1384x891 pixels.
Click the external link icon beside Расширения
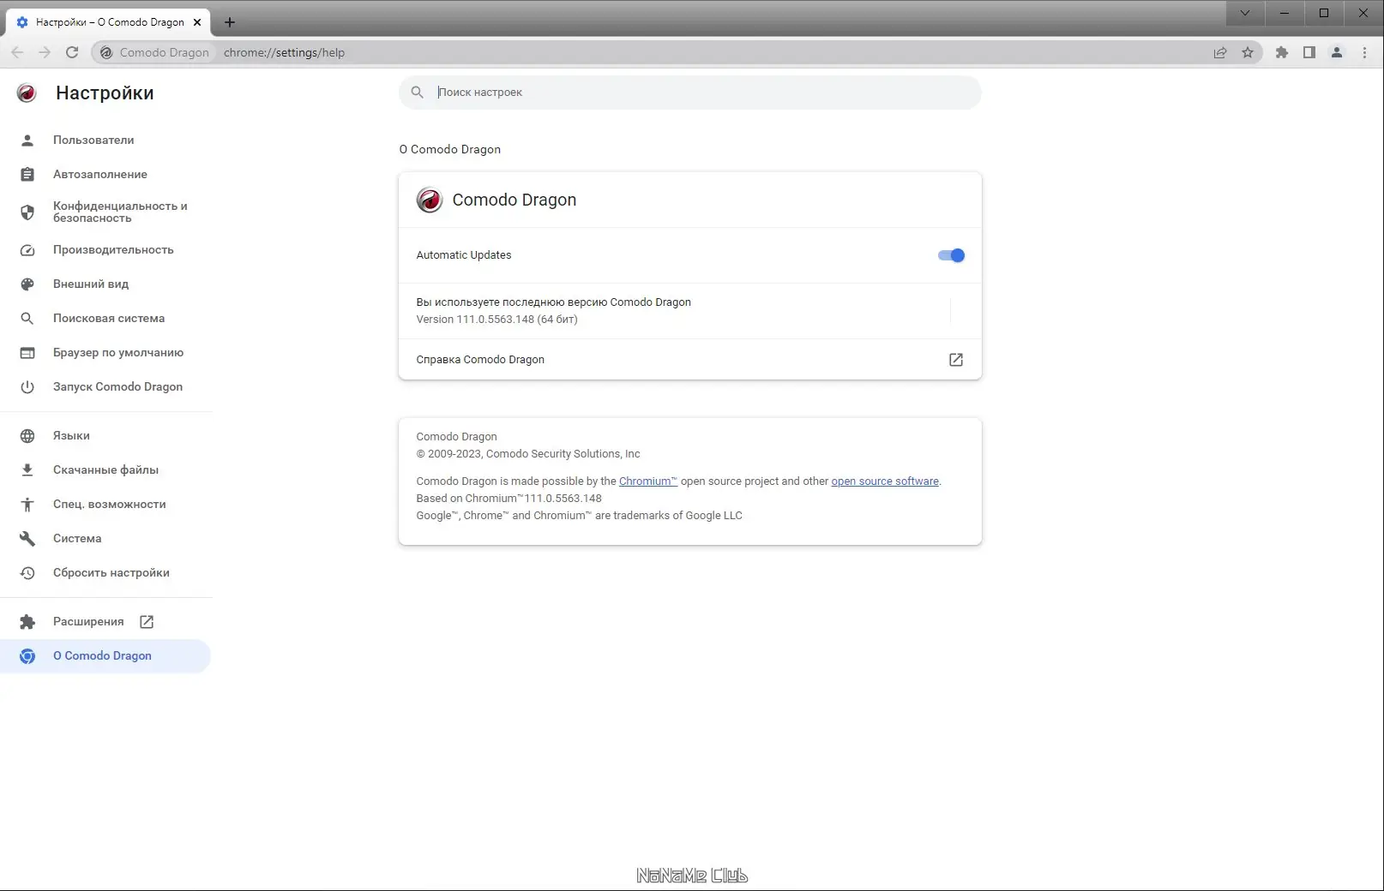(x=147, y=622)
